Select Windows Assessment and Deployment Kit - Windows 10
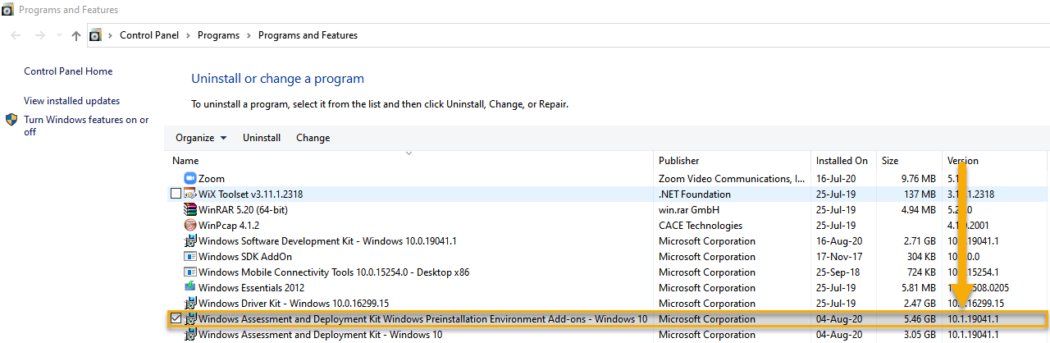 click(x=320, y=335)
